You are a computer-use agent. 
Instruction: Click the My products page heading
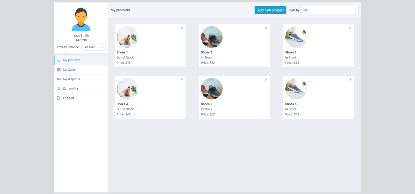tap(120, 10)
